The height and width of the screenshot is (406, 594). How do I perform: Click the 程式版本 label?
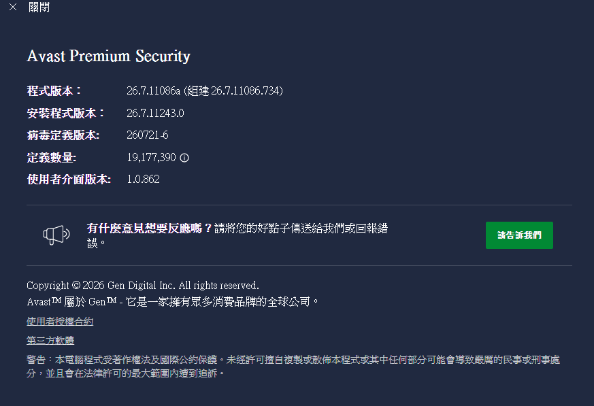[54, 91]
